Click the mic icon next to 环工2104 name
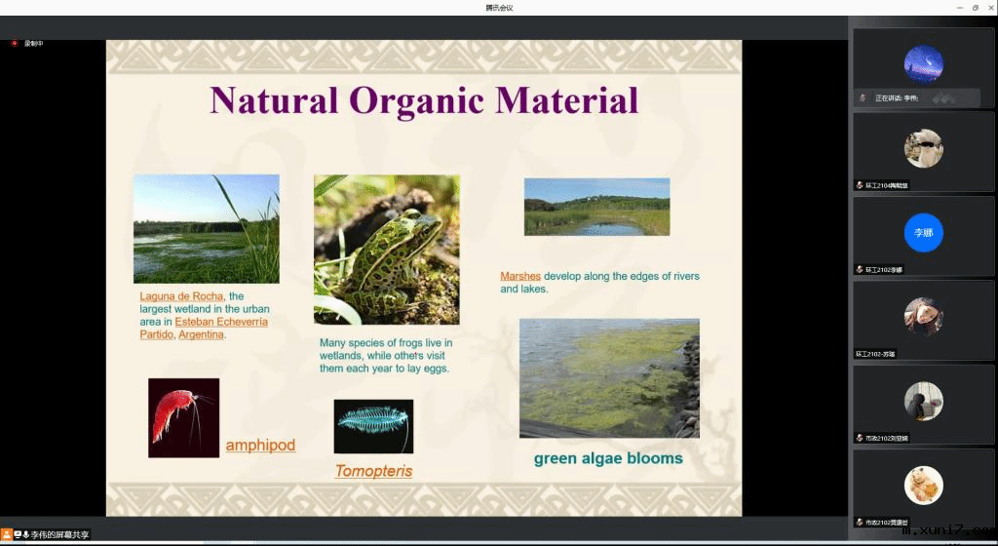The image size is (998, 546). click(860, 184)
